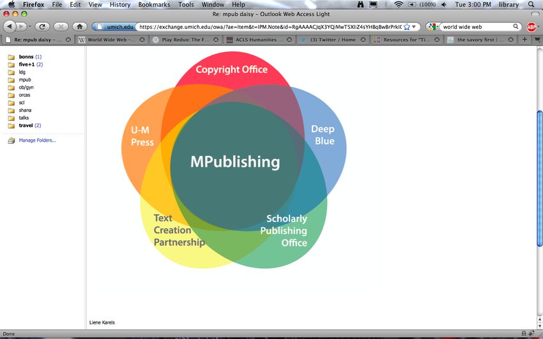Open the Apple menu
The image size is (543, 339).
(11, 4)
